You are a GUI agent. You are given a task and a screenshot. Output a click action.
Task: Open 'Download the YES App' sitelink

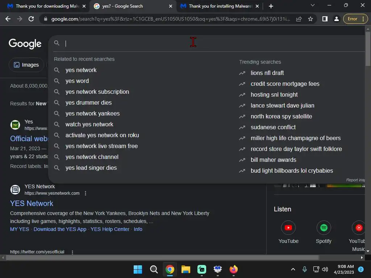60,229
